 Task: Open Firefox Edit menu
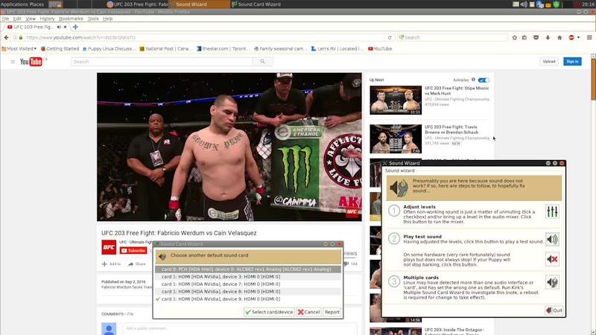coord(17,19)
